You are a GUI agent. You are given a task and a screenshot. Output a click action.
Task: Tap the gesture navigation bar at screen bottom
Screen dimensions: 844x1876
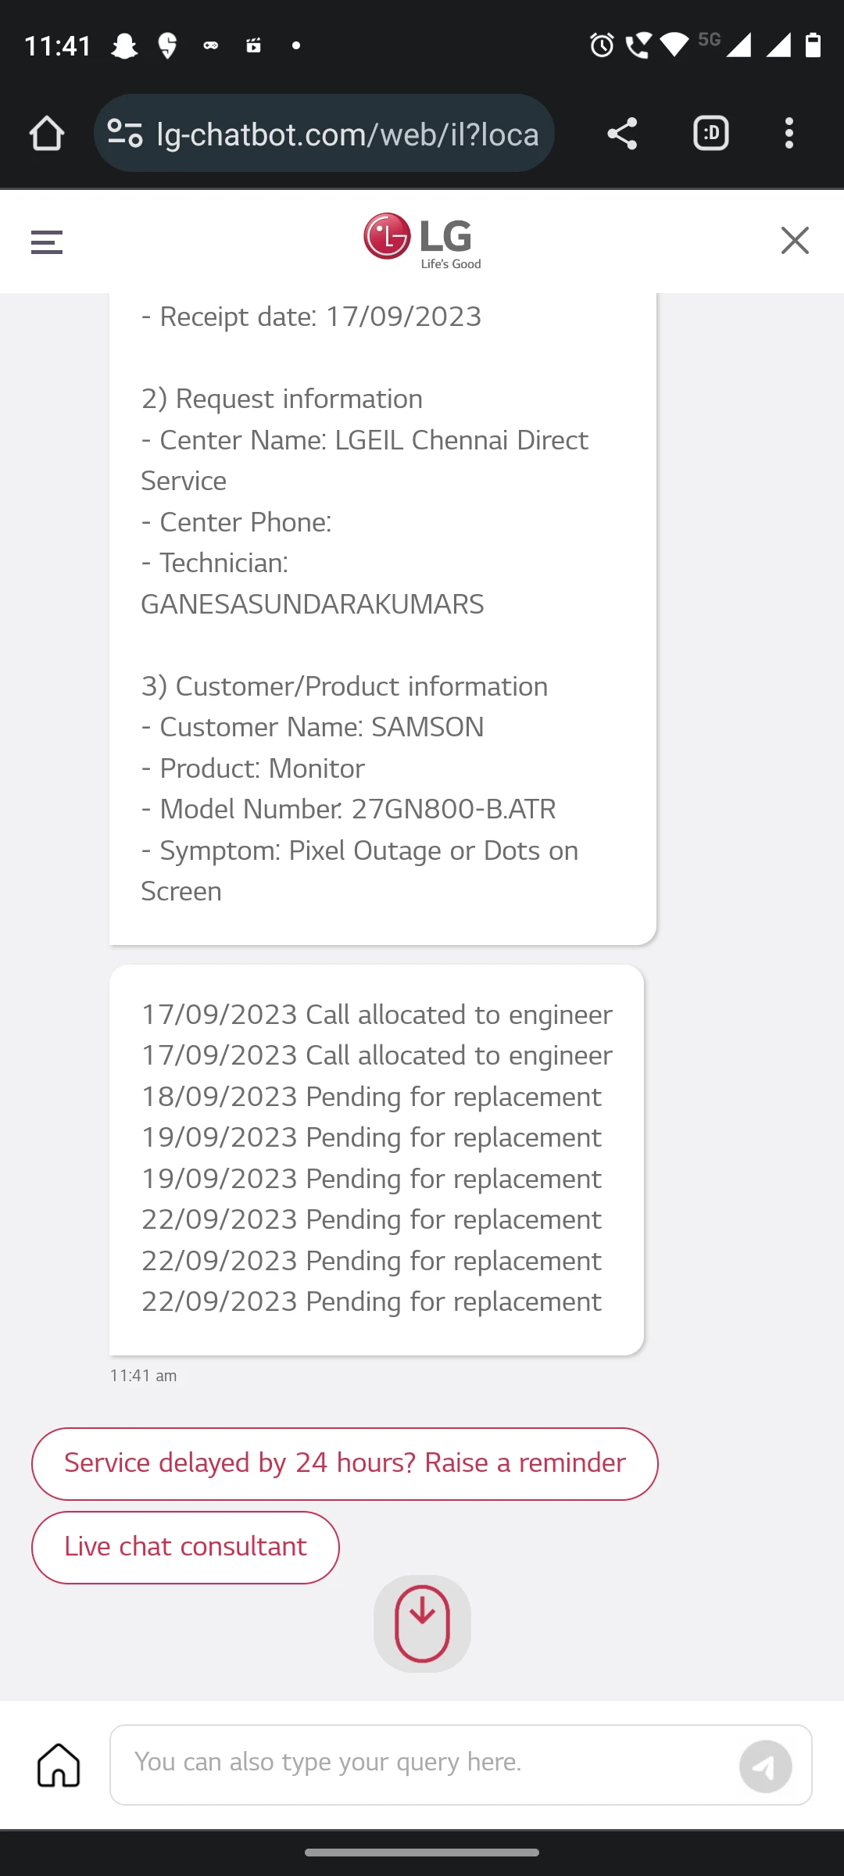[422, 1853]
